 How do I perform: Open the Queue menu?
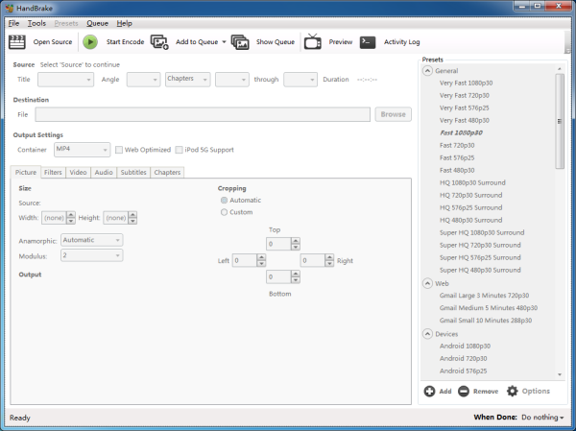pos(97,23)
